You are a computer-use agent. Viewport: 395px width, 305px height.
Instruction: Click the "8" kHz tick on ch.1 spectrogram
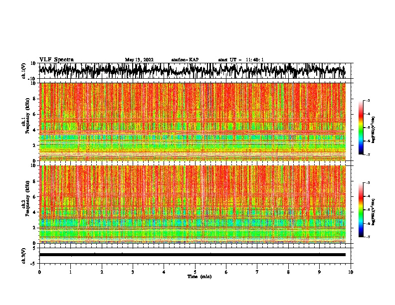(x=34, y=99)
